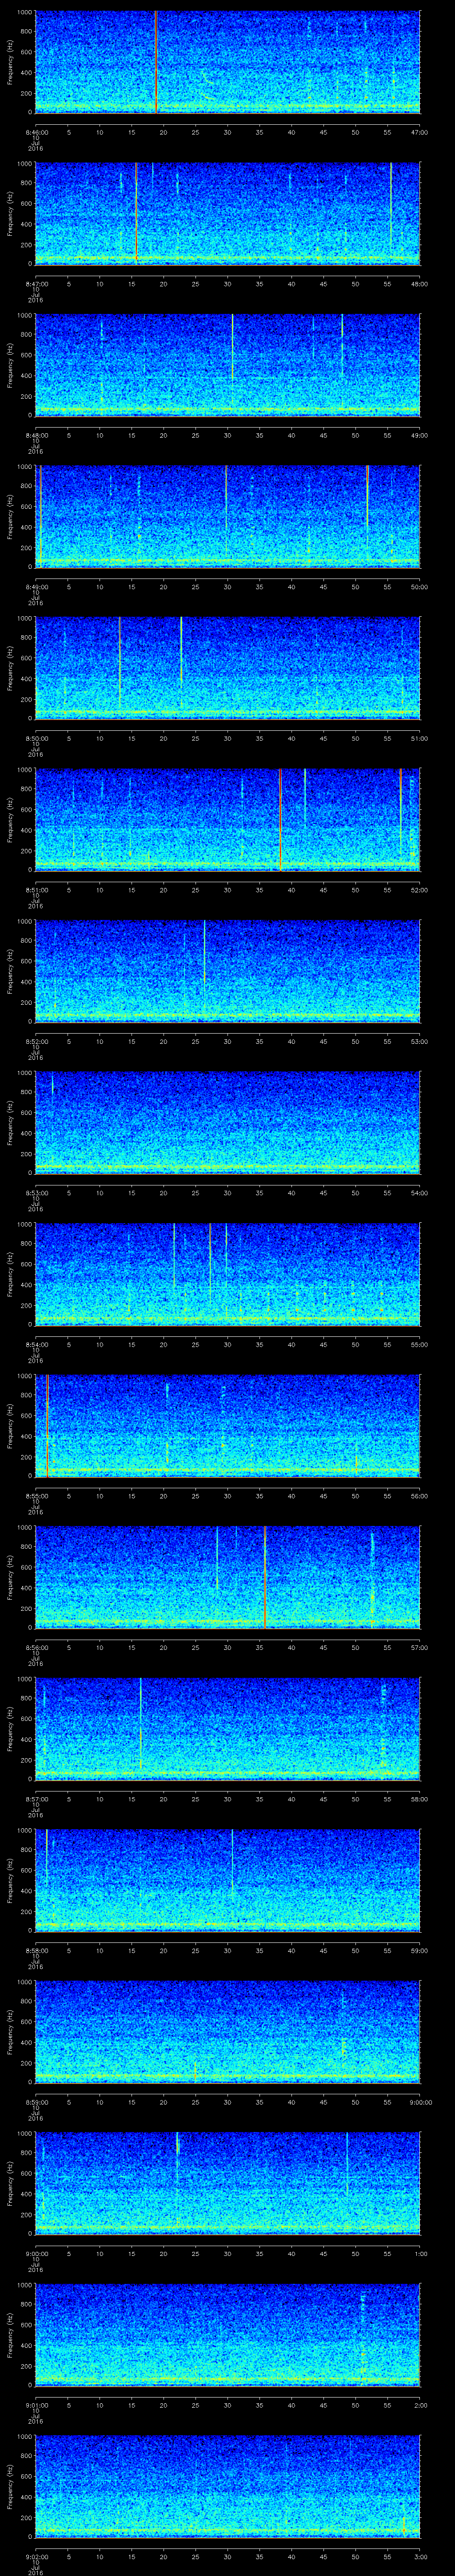Select the spectrogram panel starting at 8:57:00

click(227, 1729)
